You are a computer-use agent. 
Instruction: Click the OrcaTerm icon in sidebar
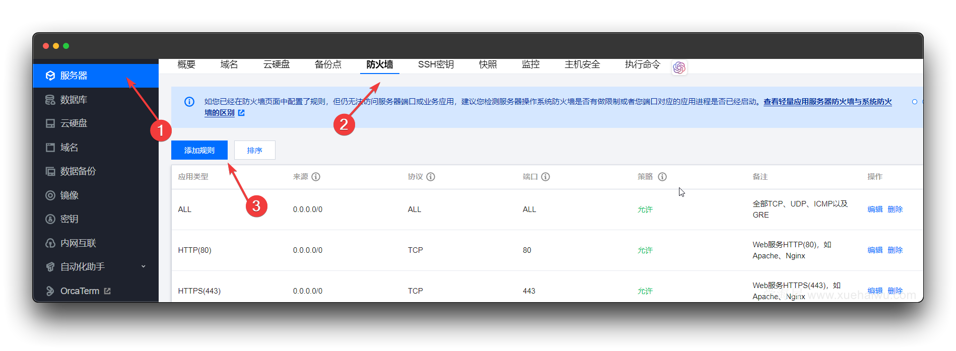tap(50, 291)
